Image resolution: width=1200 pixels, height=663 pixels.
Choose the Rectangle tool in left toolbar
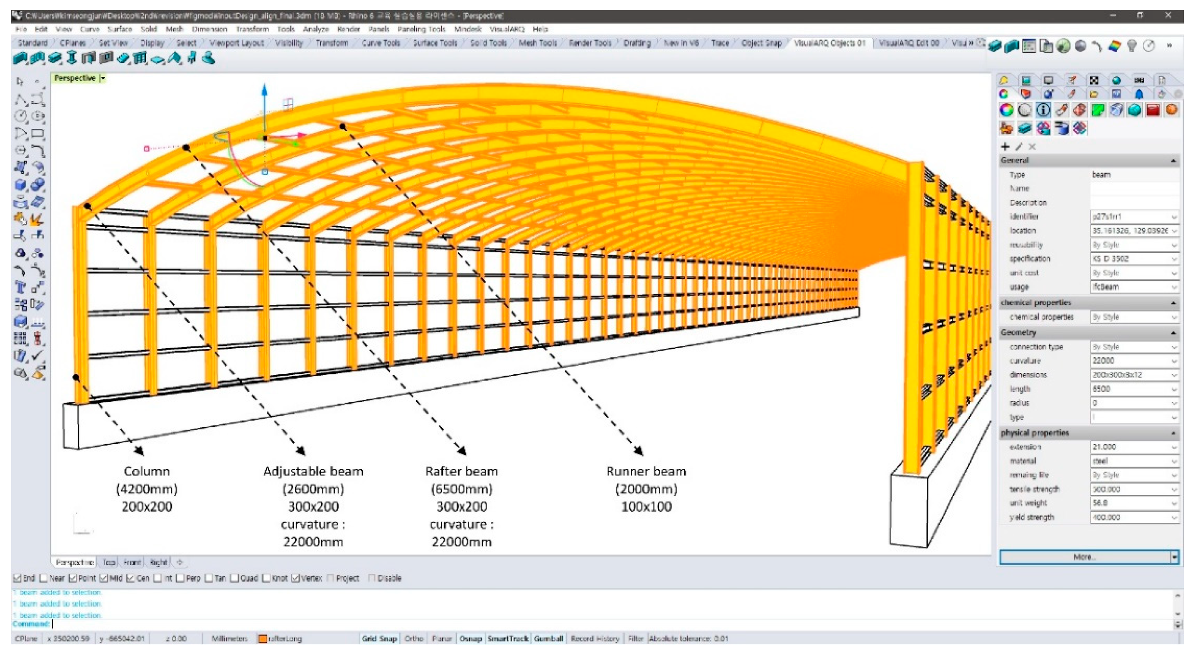point(38,134)
